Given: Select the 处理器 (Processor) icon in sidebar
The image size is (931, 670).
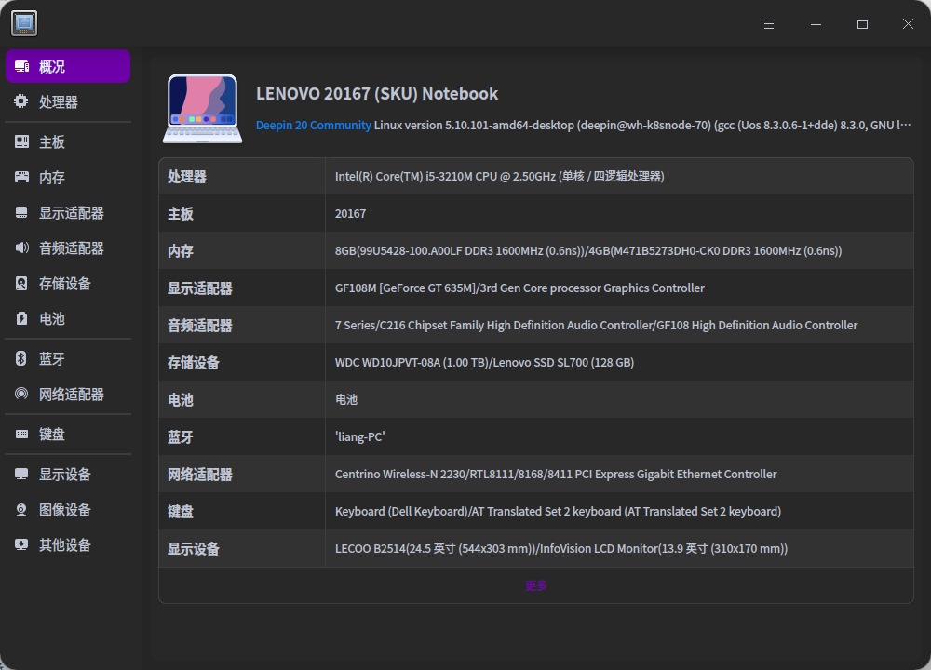Looking at the screenshot, I should pyautogui.click(x=20, y=101).
